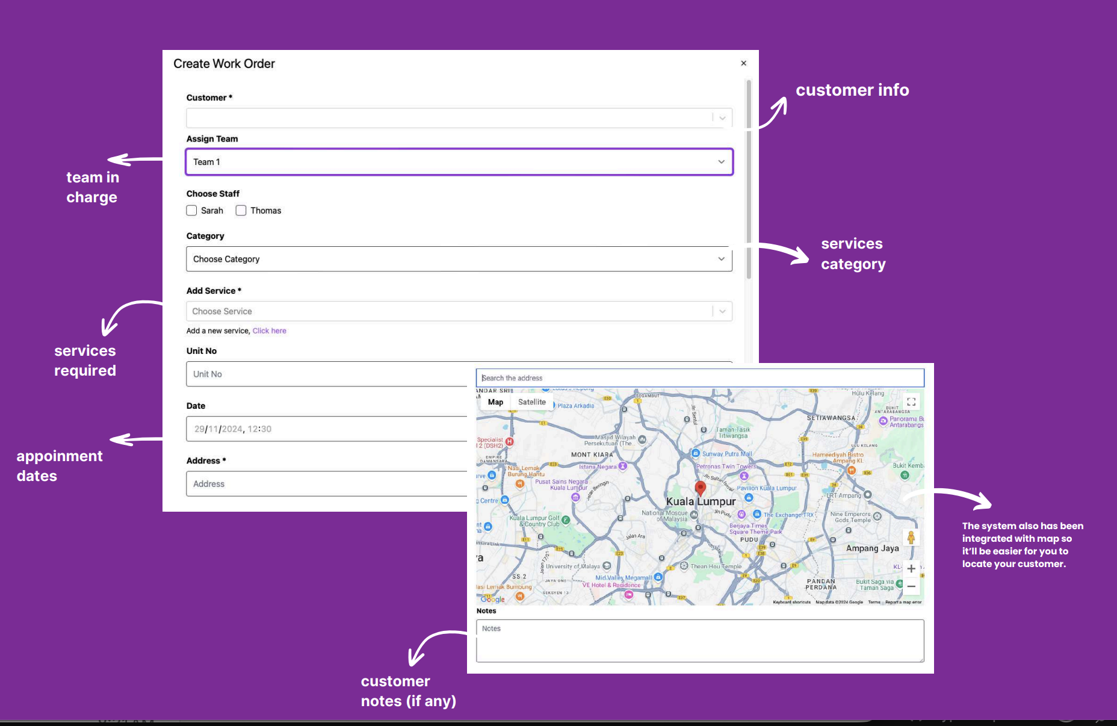Select the Pegman street view icon
Viewport: 1117px width, 726px height.
[x=911, y=537]
